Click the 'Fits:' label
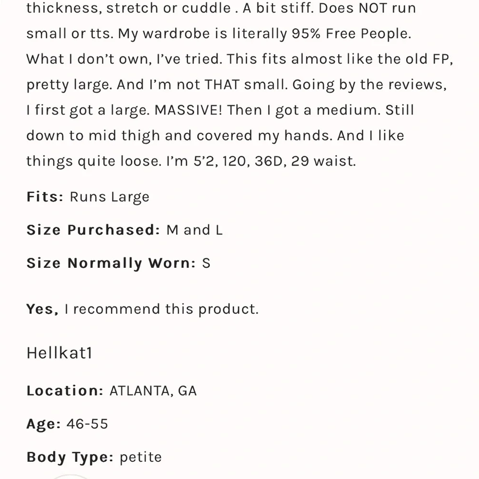Viewport: 479px width, 479px height. point(45,196)
